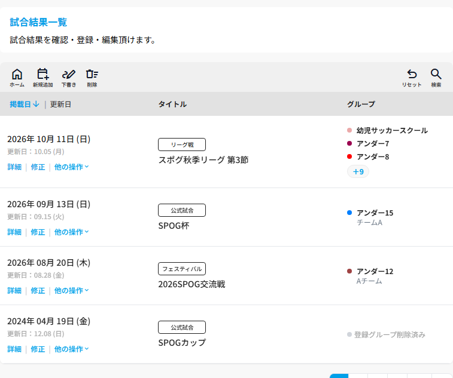This screenshot has height=378, width=453.
Task: Click the date 2026年 09月 13日 (日)
Action: (x=49, y=204)
